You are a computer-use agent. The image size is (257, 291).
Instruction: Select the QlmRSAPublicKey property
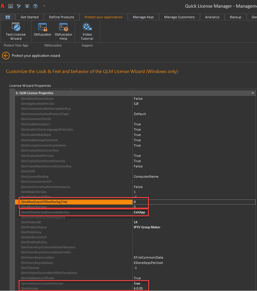click(34, 242)
